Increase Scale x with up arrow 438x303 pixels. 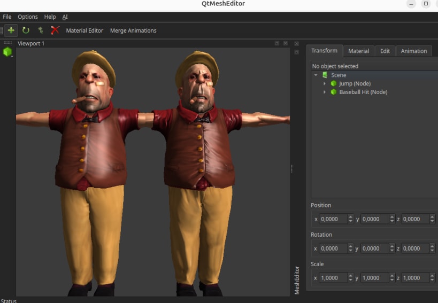[x=351, y=275]
